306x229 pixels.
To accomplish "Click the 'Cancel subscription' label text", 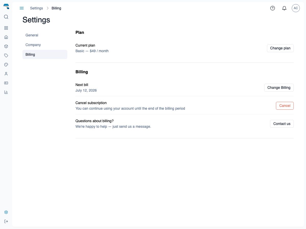I will (91, 103).
